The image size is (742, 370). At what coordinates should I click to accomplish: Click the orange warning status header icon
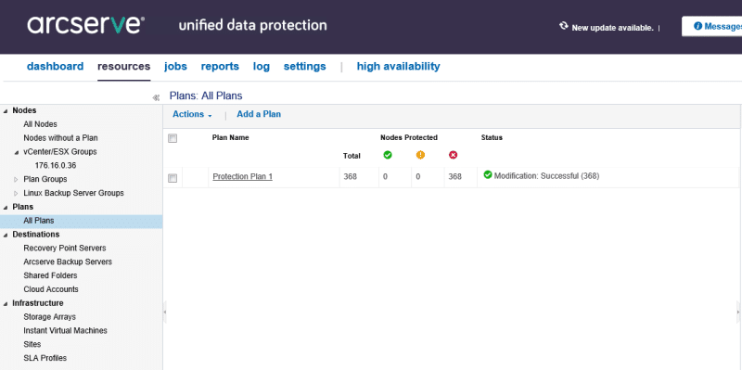(x=420, y=155)
